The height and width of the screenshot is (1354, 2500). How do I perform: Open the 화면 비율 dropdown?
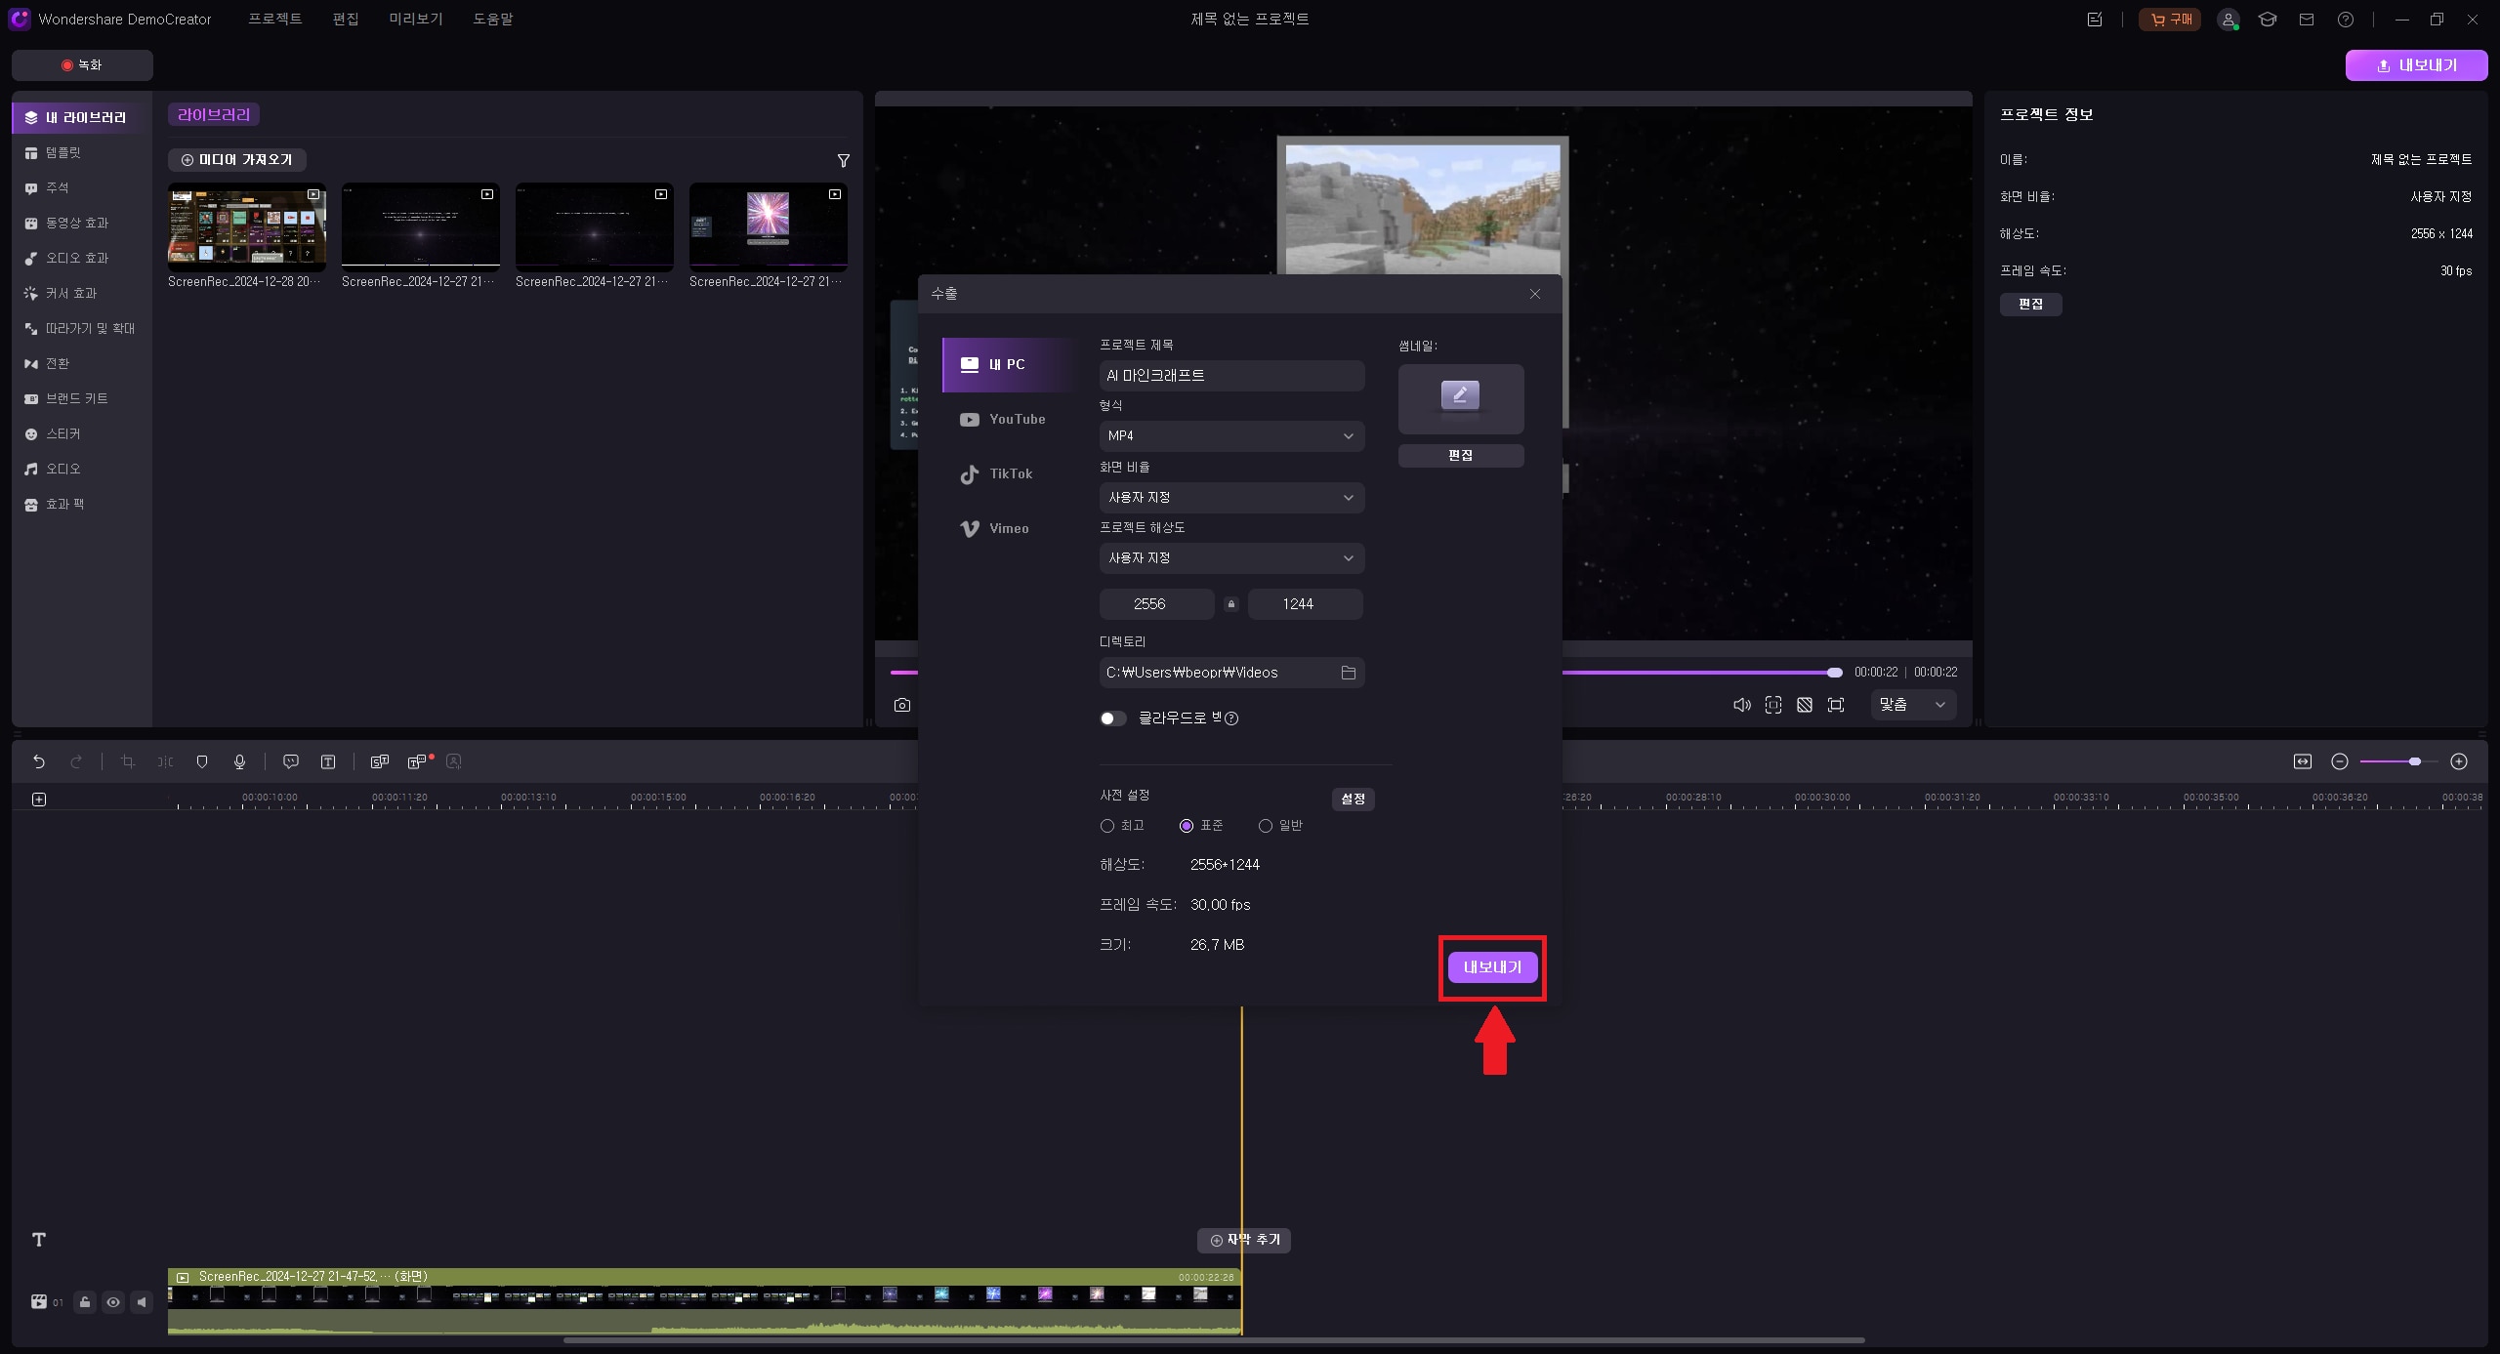(x=1232, y=498)
